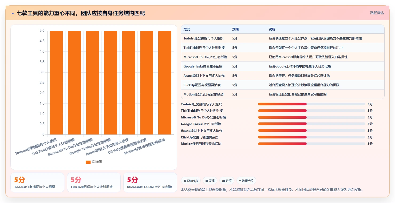Viewport: 395px width, 203px height.
Task: Click the Todoist progress bar track
Action: pos(311,104)
